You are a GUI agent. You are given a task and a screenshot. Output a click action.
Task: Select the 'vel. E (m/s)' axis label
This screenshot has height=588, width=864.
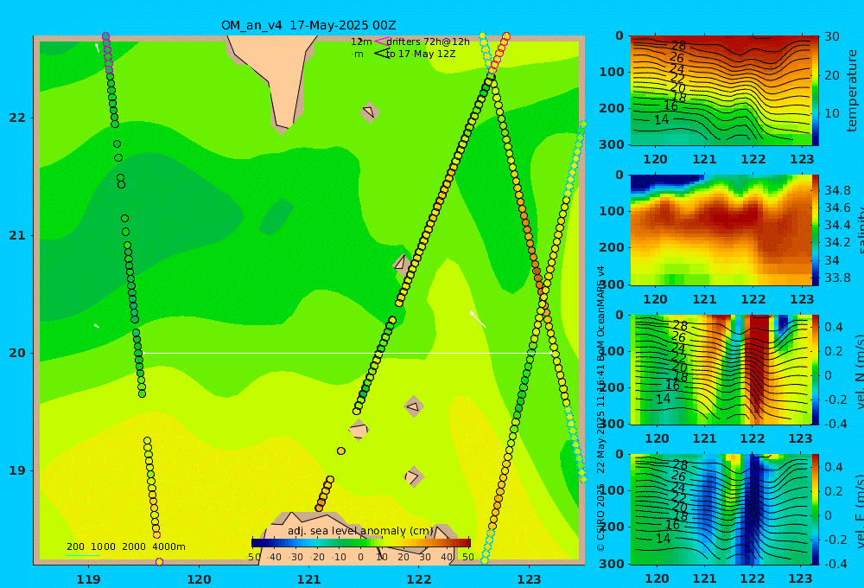tap(859, 511)
